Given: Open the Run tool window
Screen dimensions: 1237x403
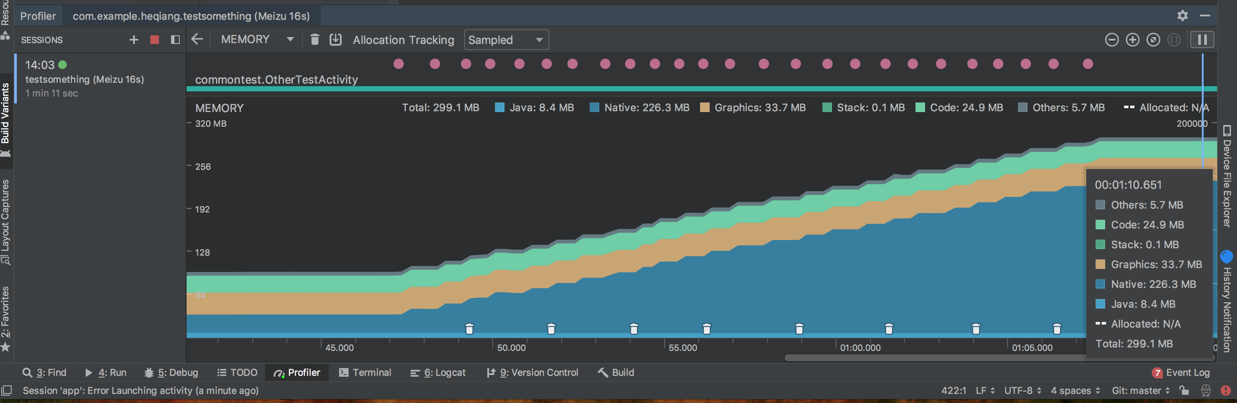Looking at the screenshot, I should (105, 373).
